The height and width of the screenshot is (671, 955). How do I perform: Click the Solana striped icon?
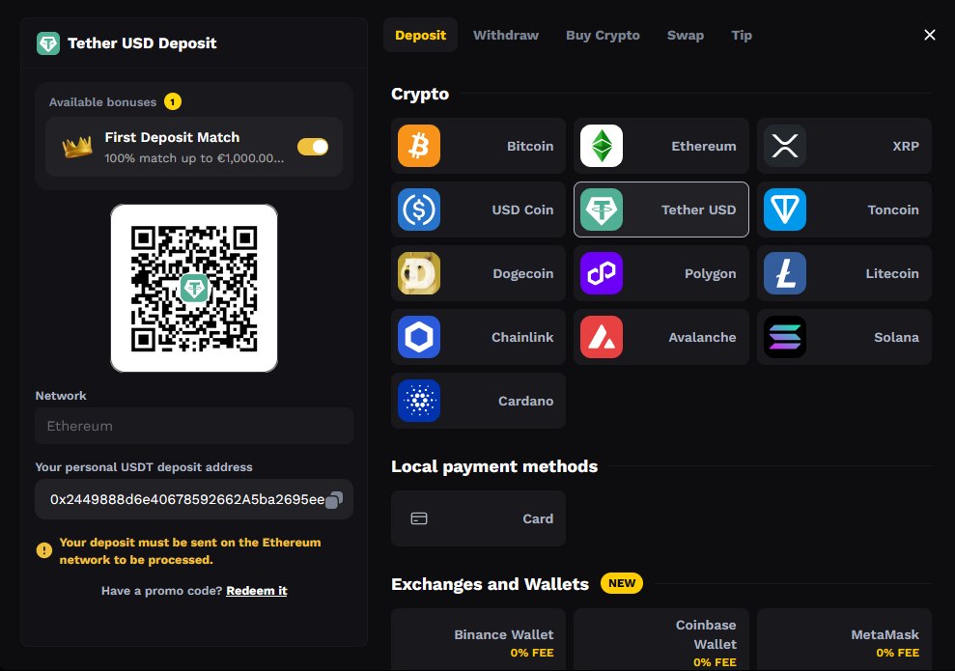[785, 337]
